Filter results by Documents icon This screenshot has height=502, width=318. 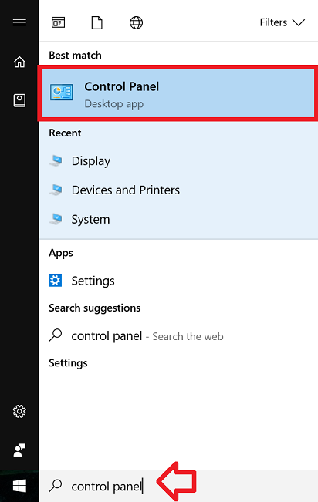[96, 22]
